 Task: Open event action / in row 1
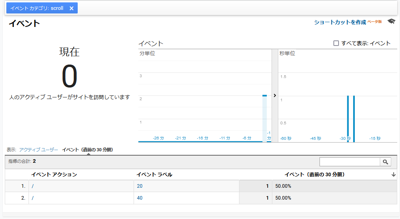[x=33, y=186]
